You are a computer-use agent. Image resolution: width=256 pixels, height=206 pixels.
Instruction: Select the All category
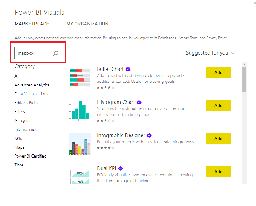tap(17, 76)
